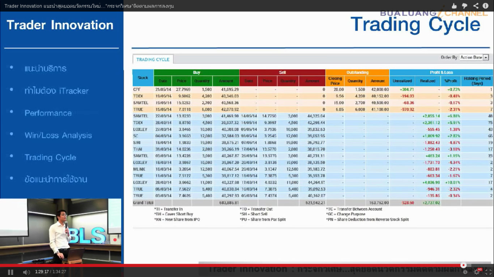The width and height of the screenshot is (494, 277).
Task: Click the ทำไมต้อง iTracker sidebar item
Action: 56,91
